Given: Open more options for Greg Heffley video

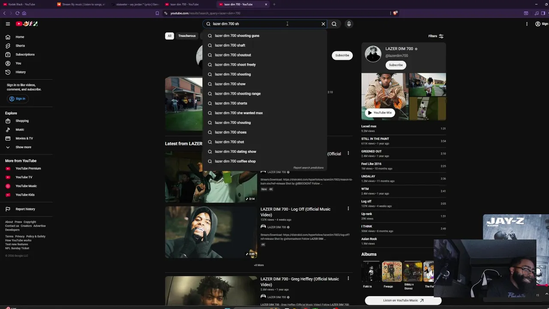Looking at the screenshot, I should click(x=348, y=278).
